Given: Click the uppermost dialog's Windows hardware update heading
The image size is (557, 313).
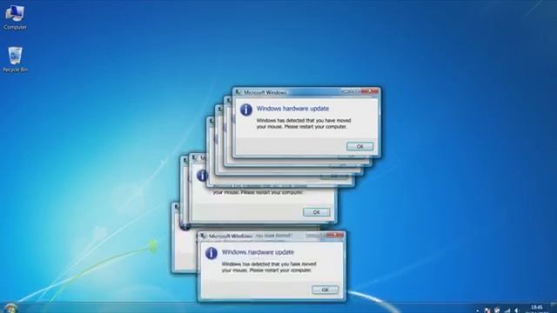Looking at the screenshot, I should 292,109.
